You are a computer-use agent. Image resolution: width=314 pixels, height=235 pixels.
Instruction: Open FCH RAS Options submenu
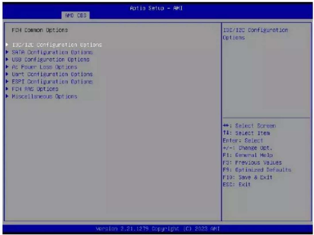35,89
